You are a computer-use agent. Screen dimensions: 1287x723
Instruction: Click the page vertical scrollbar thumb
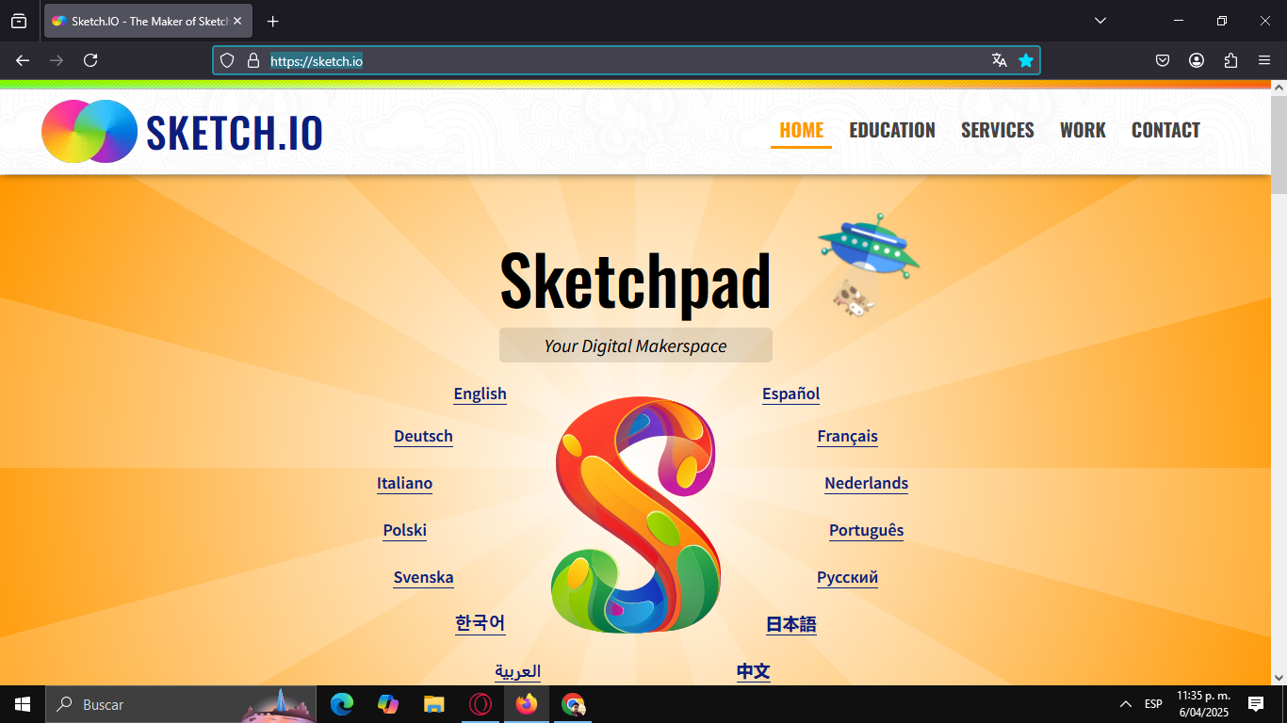(1279, 144)
